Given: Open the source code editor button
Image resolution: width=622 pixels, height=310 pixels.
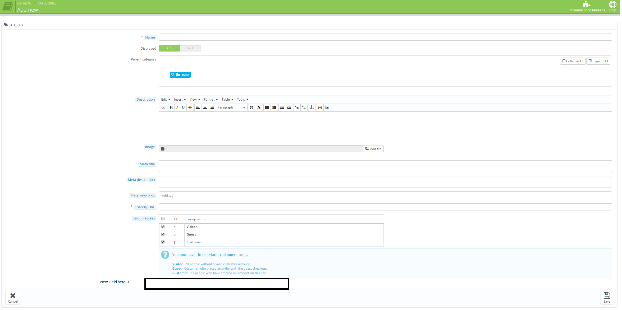Looking at the screenshot, I should 163,107.
